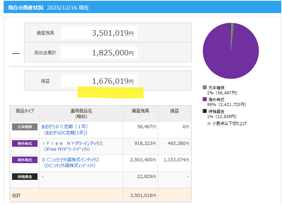
Task: Open the ＤＣニッセイ外国株式インデックス fund link
Action: pos(71,160)
